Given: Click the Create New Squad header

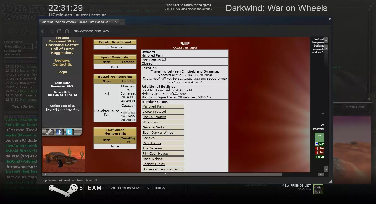Looking at the screenshot, I should 115,42.
